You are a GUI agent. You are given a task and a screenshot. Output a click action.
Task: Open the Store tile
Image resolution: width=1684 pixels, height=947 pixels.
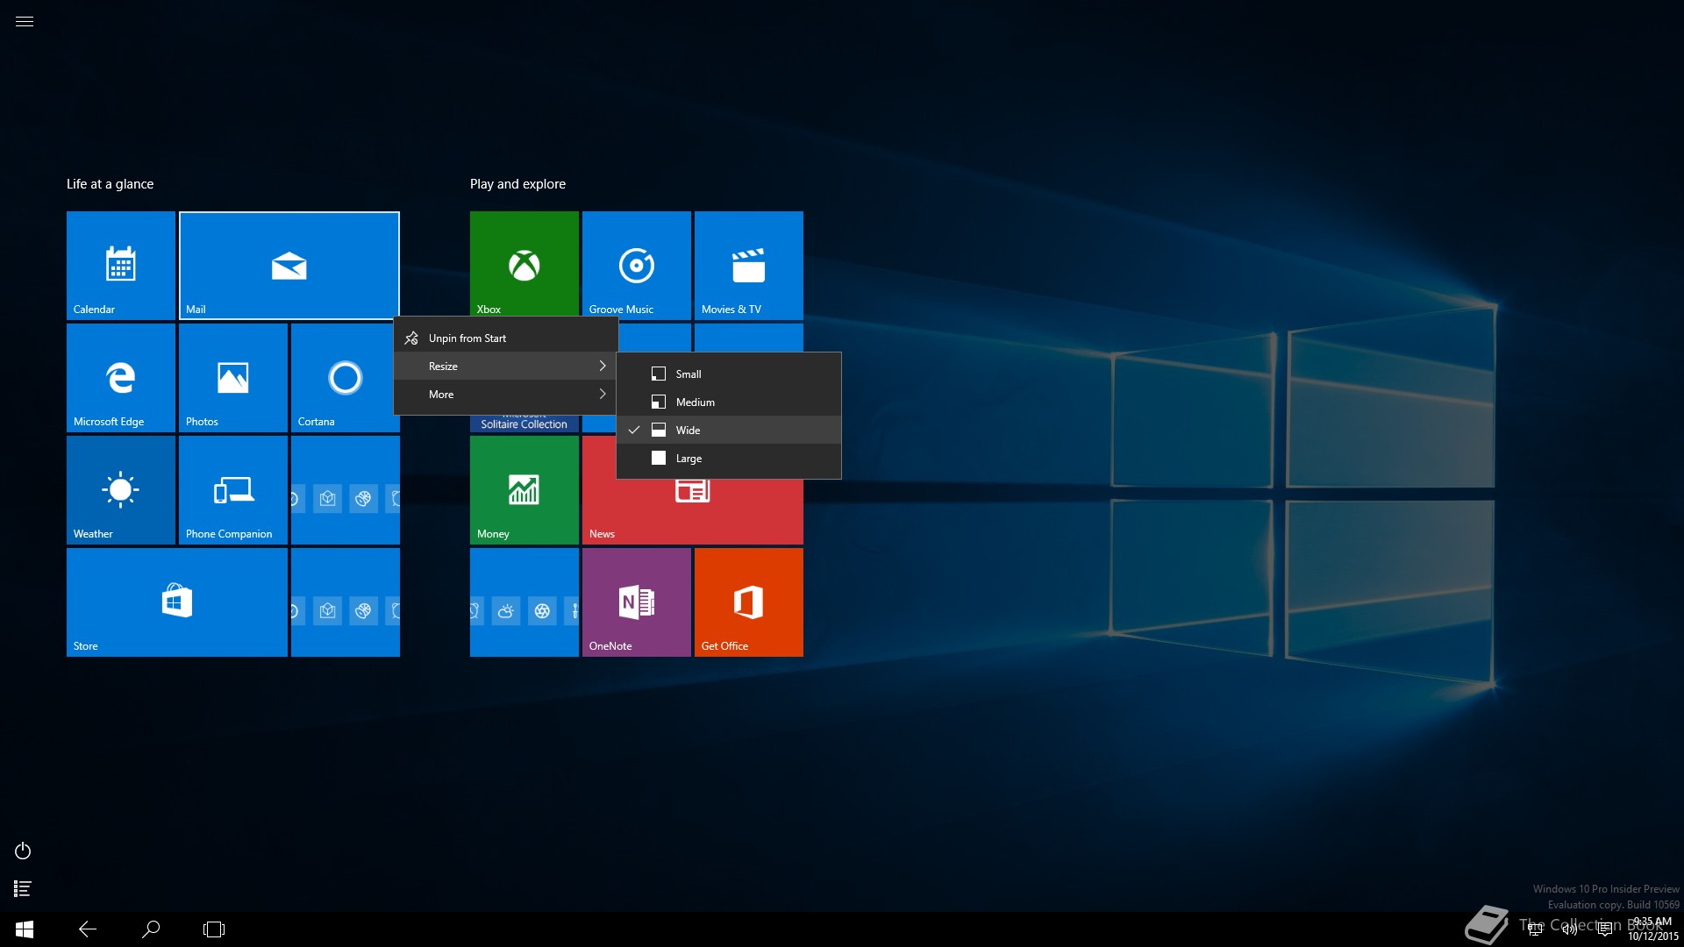point(177,602)
